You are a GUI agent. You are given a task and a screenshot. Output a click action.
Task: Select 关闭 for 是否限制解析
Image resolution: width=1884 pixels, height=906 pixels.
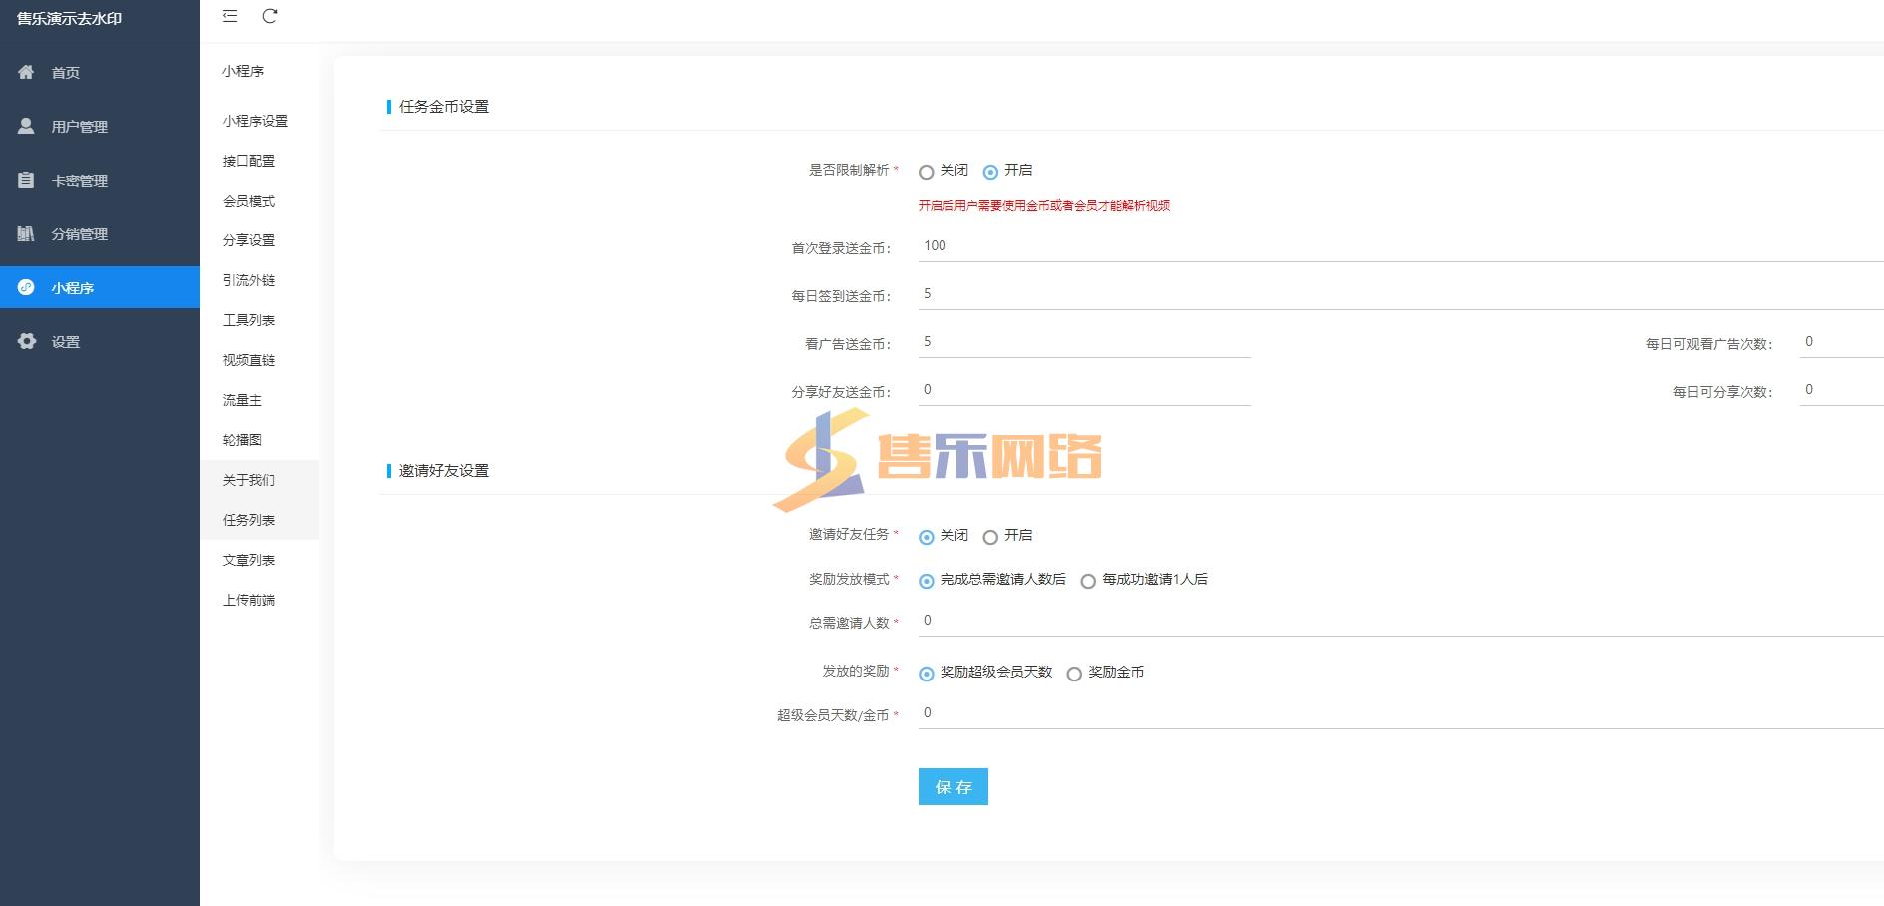(927, 172)
